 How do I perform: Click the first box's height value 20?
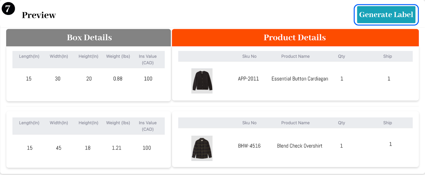pyautogui.click(x=89, y=79)
